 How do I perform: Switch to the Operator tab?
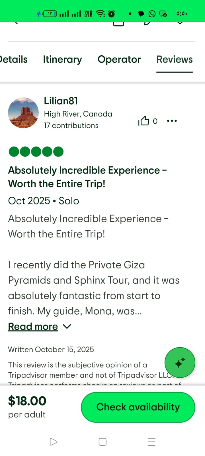pyautogui.click(x=119, y=59)
